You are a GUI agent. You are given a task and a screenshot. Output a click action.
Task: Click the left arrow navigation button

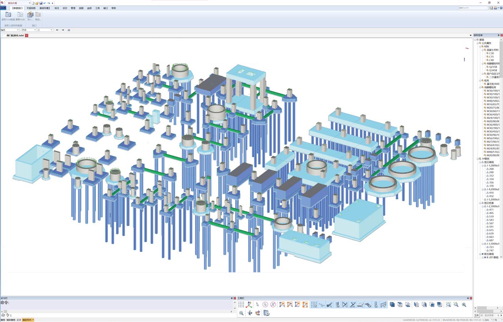pyautogui.click(x=57, y=30)
